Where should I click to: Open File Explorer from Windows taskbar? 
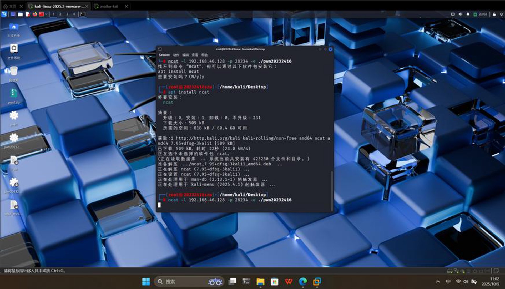point(260,282)
